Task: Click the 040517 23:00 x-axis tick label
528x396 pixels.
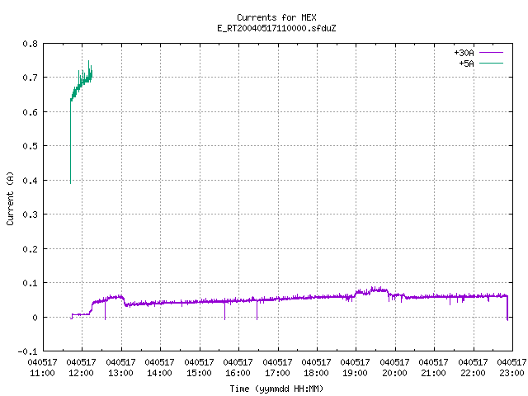Action: (511, 367)
